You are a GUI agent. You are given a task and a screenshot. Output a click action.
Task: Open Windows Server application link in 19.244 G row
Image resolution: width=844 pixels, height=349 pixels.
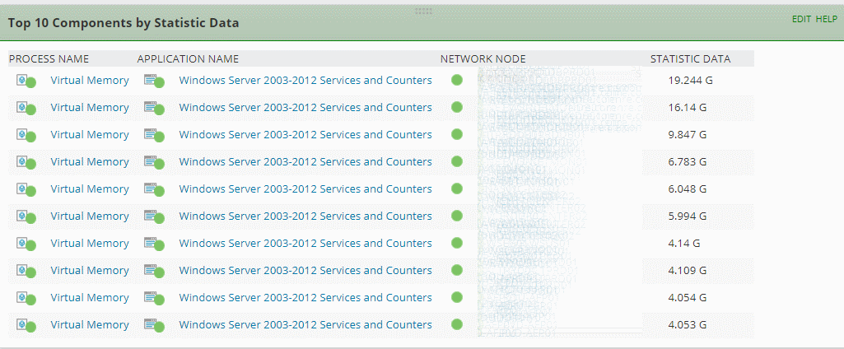tap(305, 81)
